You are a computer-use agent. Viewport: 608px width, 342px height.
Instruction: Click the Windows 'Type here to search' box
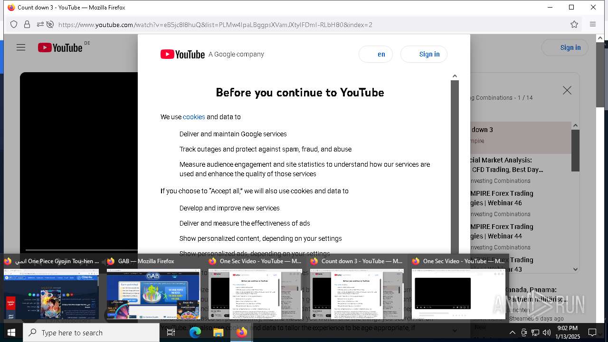pos(91,332)
